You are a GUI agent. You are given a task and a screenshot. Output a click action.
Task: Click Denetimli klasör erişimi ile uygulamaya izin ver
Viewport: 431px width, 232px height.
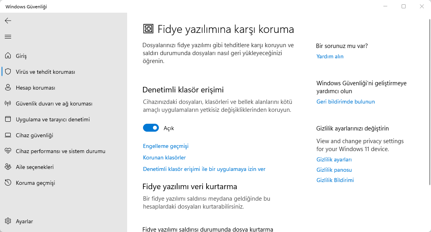point(204,169)
